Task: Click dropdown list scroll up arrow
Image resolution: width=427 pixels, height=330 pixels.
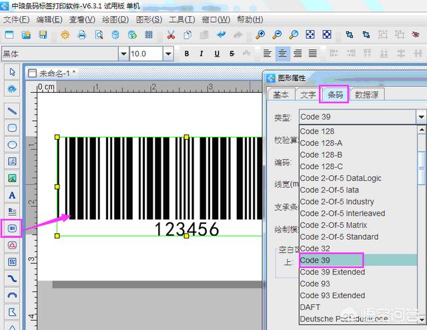Action: (422, 130)
